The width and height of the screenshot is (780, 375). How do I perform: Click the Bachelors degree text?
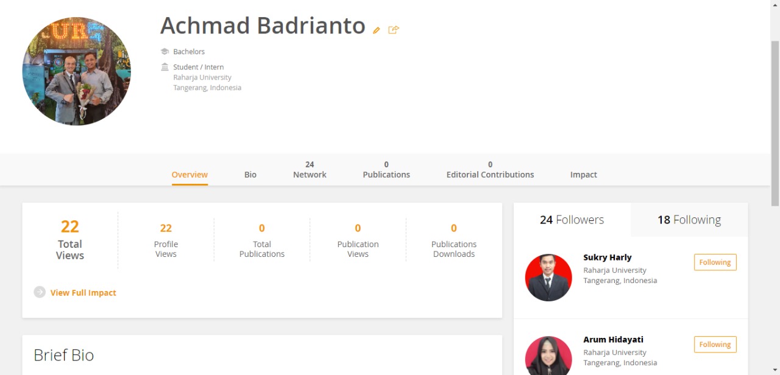[189, 52]
